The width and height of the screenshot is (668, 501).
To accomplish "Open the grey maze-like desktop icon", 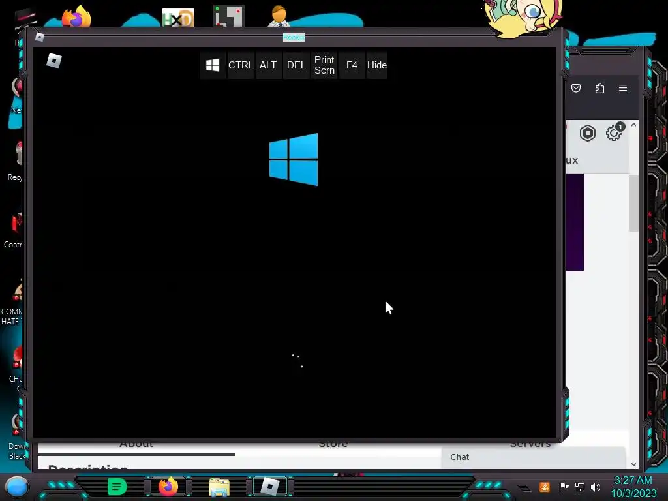I will (x=229, y=16).
